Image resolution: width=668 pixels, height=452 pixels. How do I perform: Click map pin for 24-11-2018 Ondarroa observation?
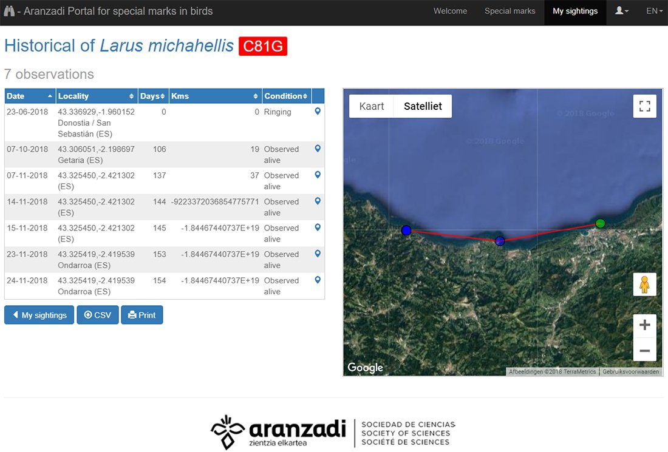click(317, 280)
